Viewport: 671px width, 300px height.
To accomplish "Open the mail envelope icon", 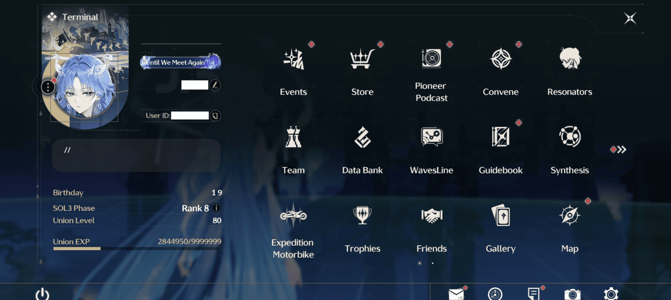I will point(457,294).
